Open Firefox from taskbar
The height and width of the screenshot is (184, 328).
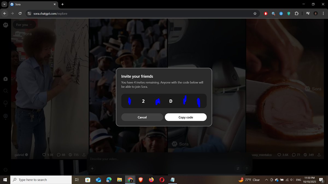(x=151, y=180)
